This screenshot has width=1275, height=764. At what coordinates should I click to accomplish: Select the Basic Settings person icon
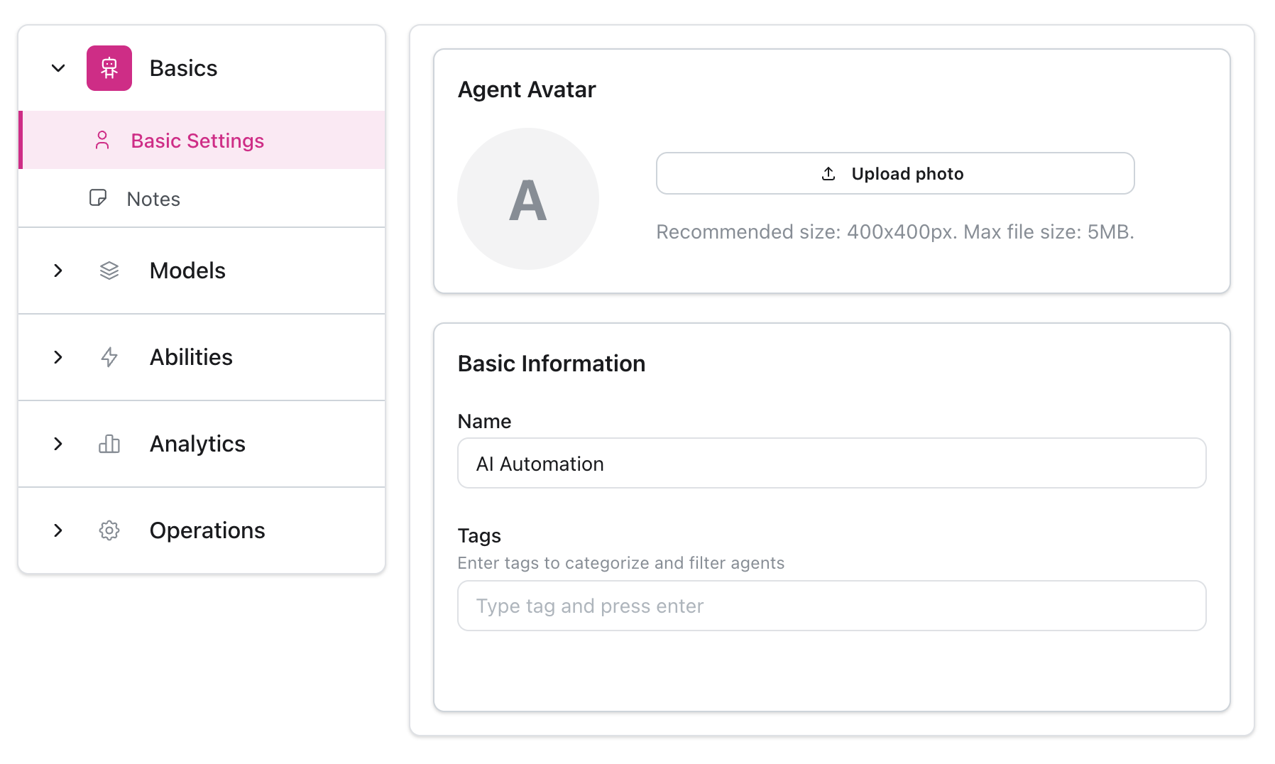pos(102,141)
